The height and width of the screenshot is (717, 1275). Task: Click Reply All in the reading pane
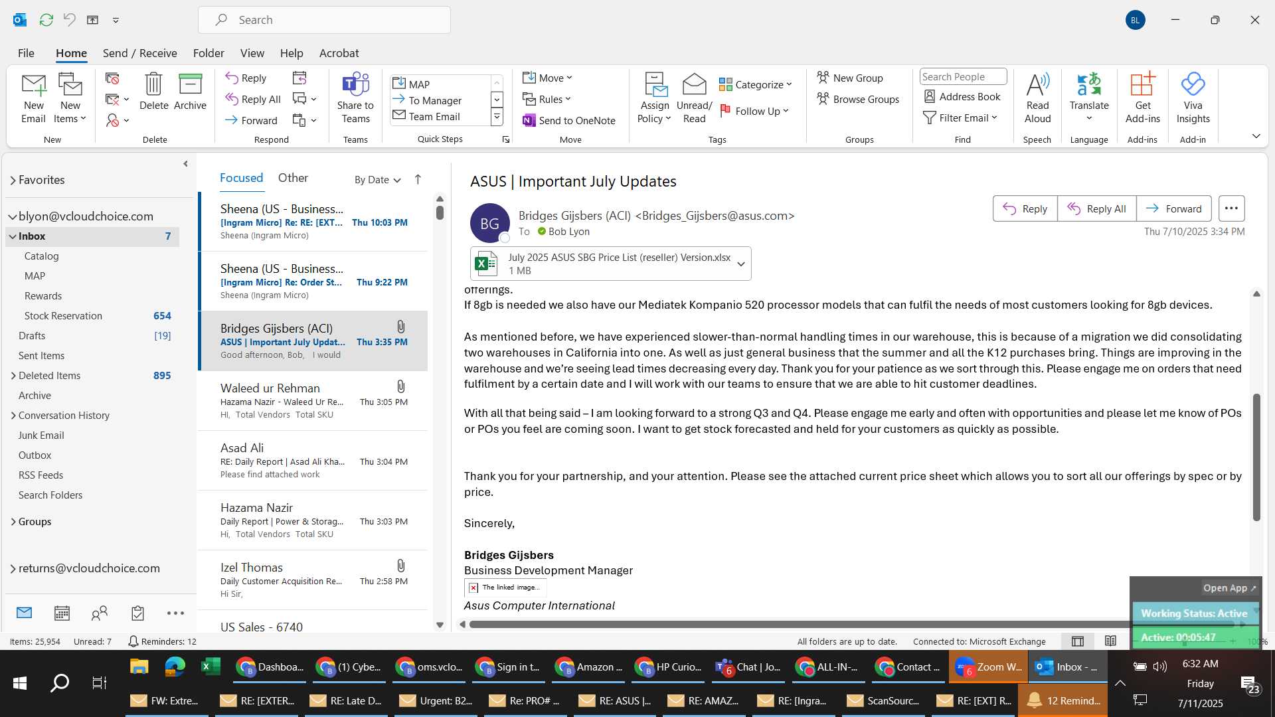[x=1096, y=208]
